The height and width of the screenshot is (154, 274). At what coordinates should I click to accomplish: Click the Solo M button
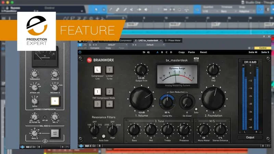(x=253, y=52)
